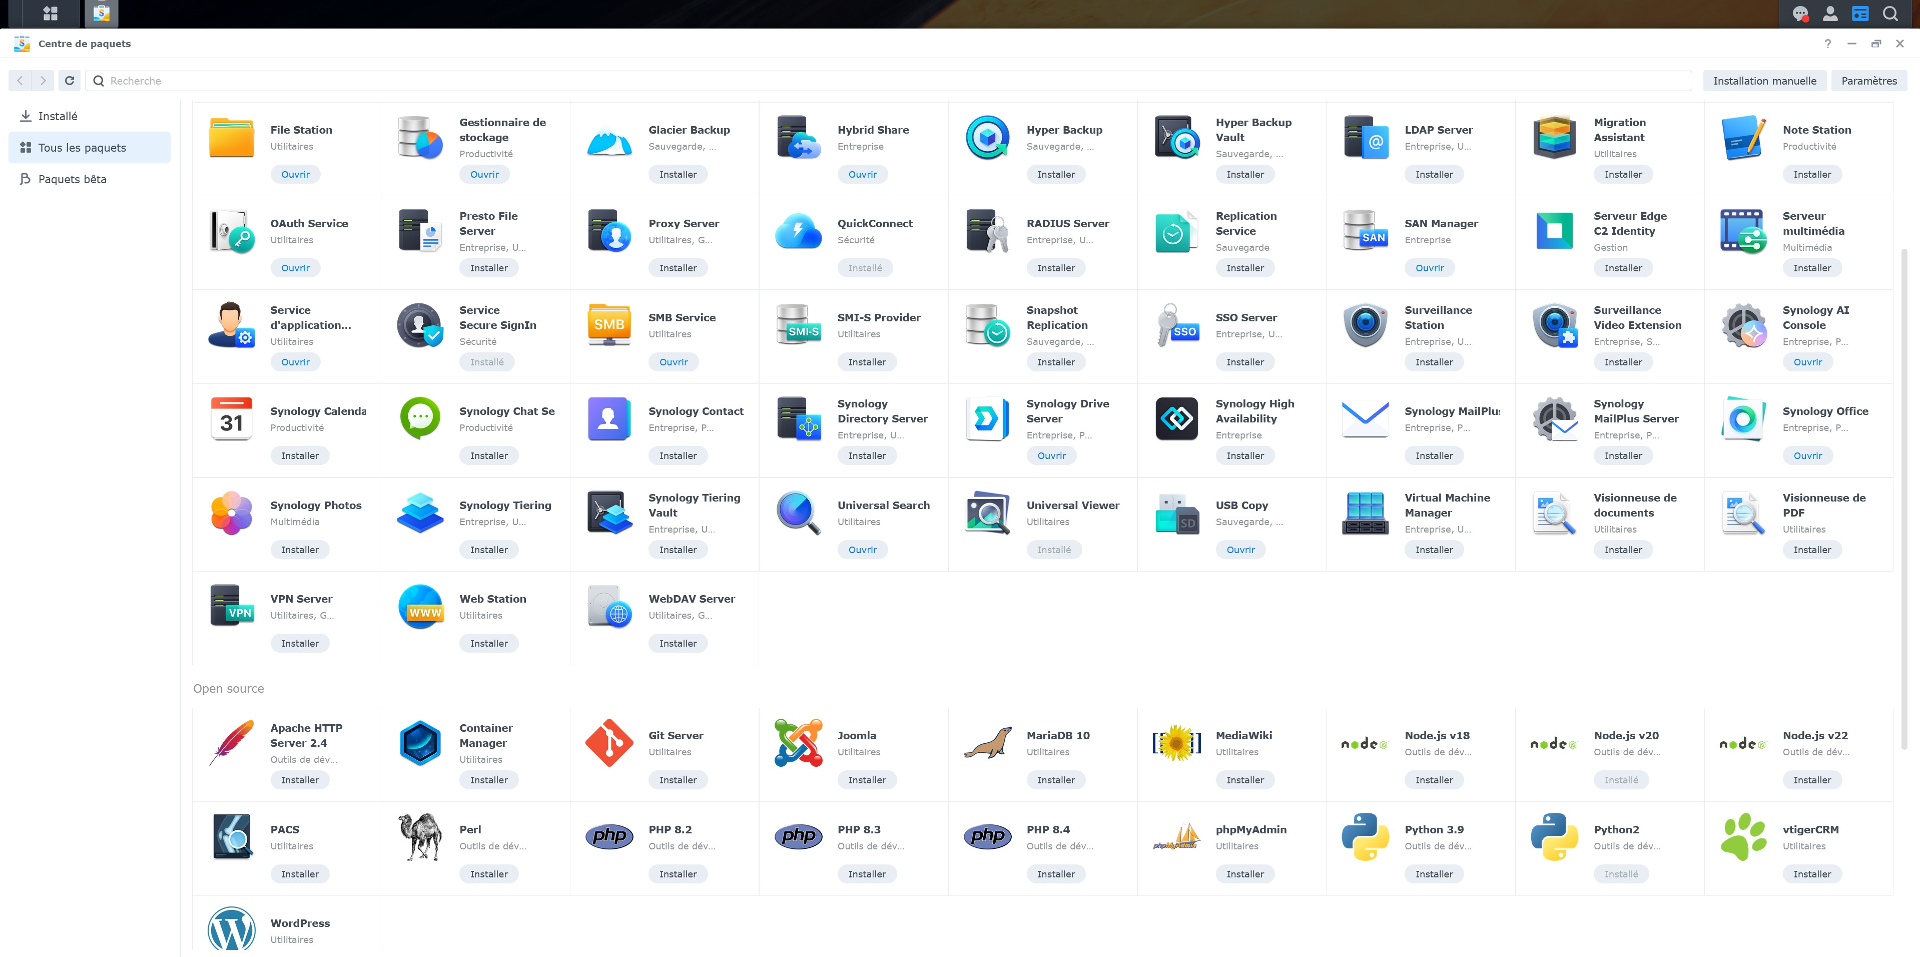
Task: Go back with the left arrow button
Action: [20, 81]
